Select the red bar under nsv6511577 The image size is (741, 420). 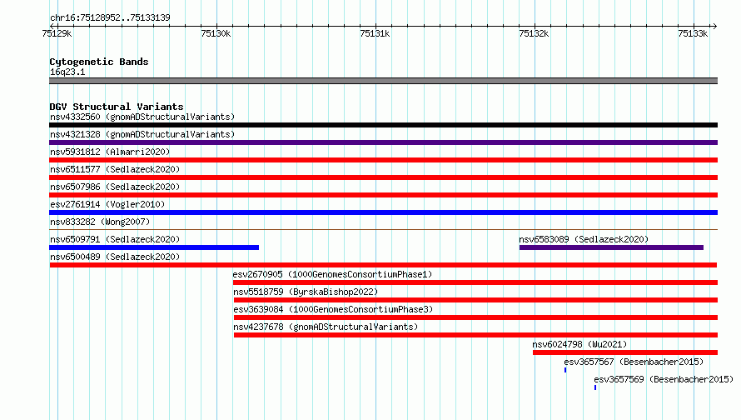[383, 177]
